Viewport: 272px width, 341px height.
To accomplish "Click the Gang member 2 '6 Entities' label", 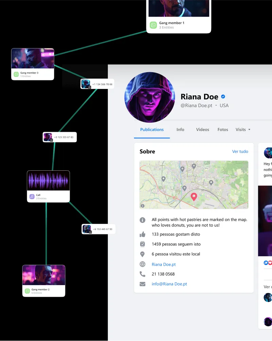I will coord(37,293).
